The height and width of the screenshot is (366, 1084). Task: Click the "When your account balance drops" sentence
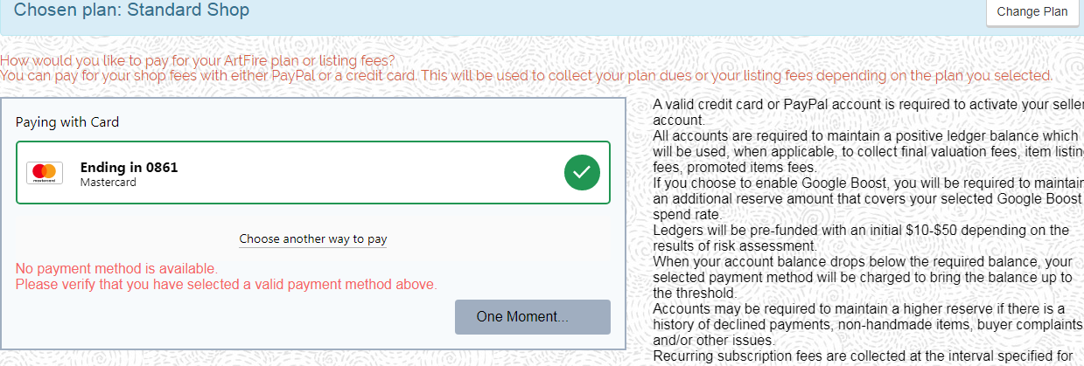(x=863, y=277)
